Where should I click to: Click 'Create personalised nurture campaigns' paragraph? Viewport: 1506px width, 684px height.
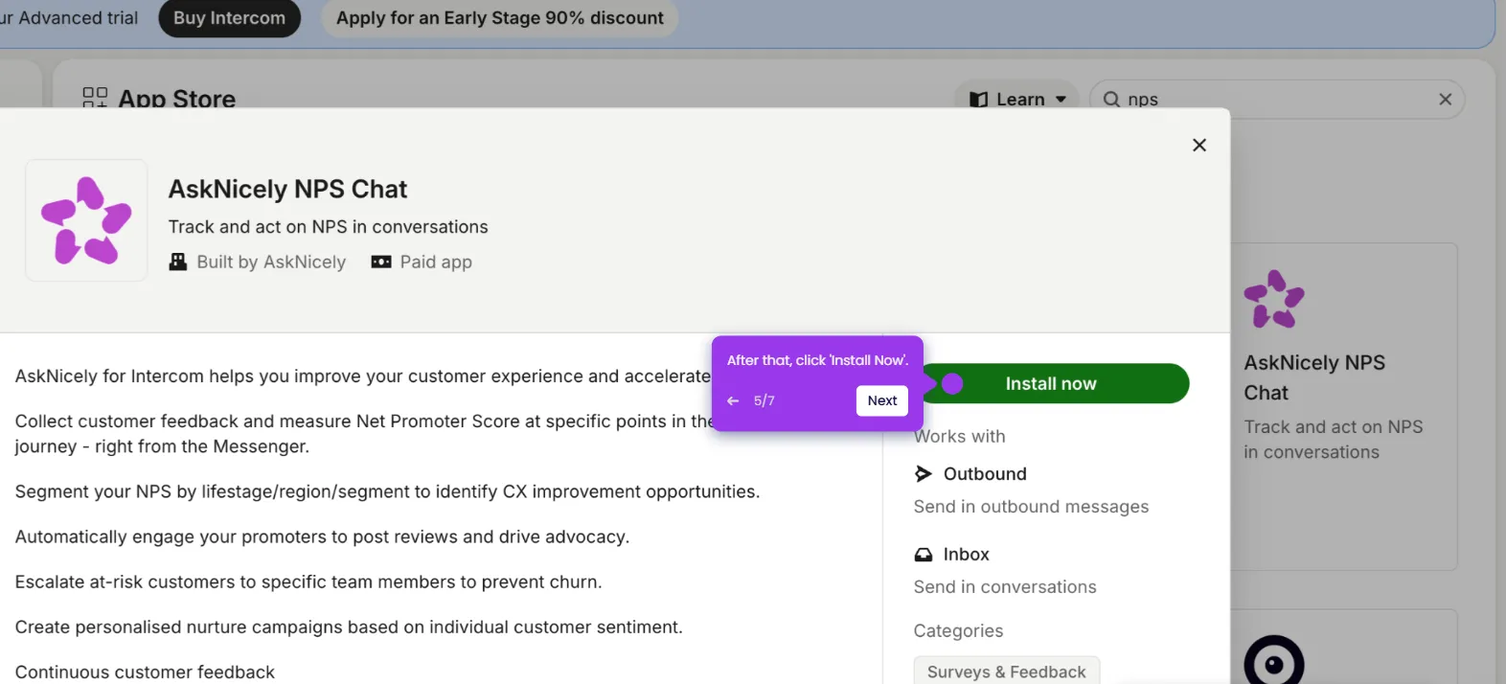(x=349, y=627)
